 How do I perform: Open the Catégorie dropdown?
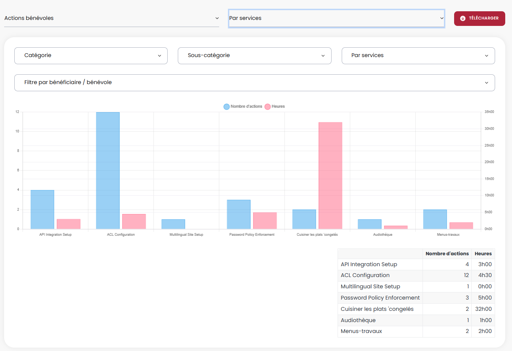pyautogui.click(x=91, y=56)
